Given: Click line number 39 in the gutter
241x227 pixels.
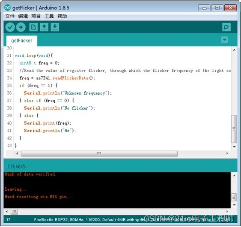Looking at the screenshot, I should [9, 116].
